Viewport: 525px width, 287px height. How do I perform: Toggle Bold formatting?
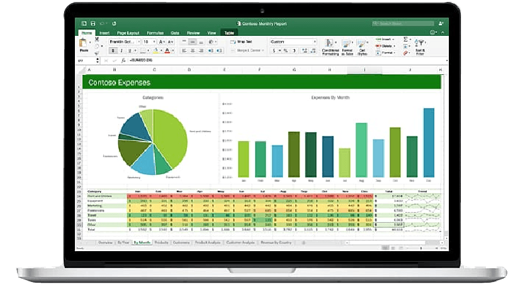[x=113, y=50]
